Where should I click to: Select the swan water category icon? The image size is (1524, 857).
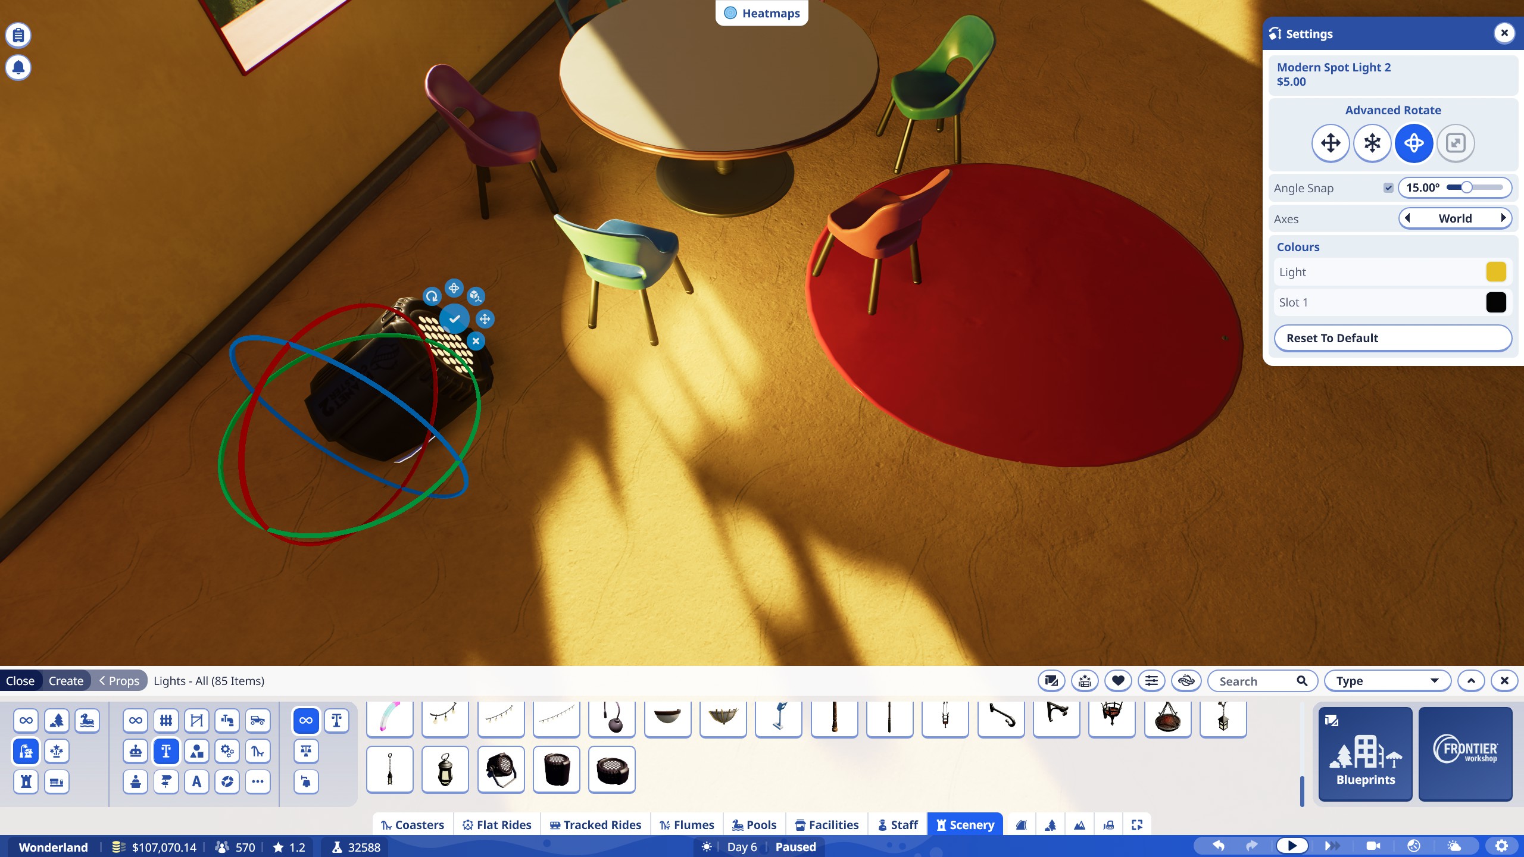click(x=88, y=721)
